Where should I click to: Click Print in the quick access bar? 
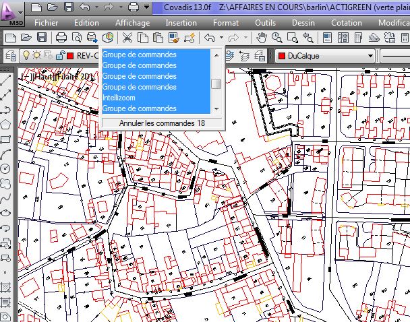point(134,7)
